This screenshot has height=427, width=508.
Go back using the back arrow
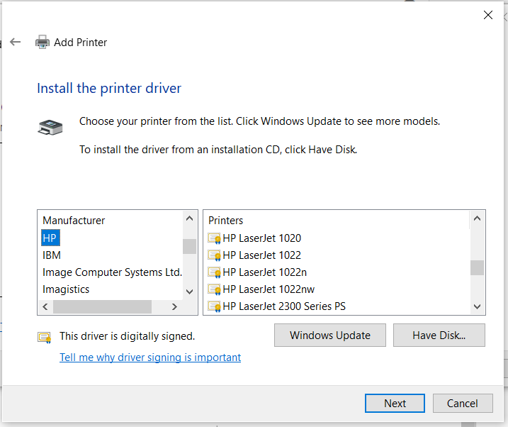[x=15, y=42]
